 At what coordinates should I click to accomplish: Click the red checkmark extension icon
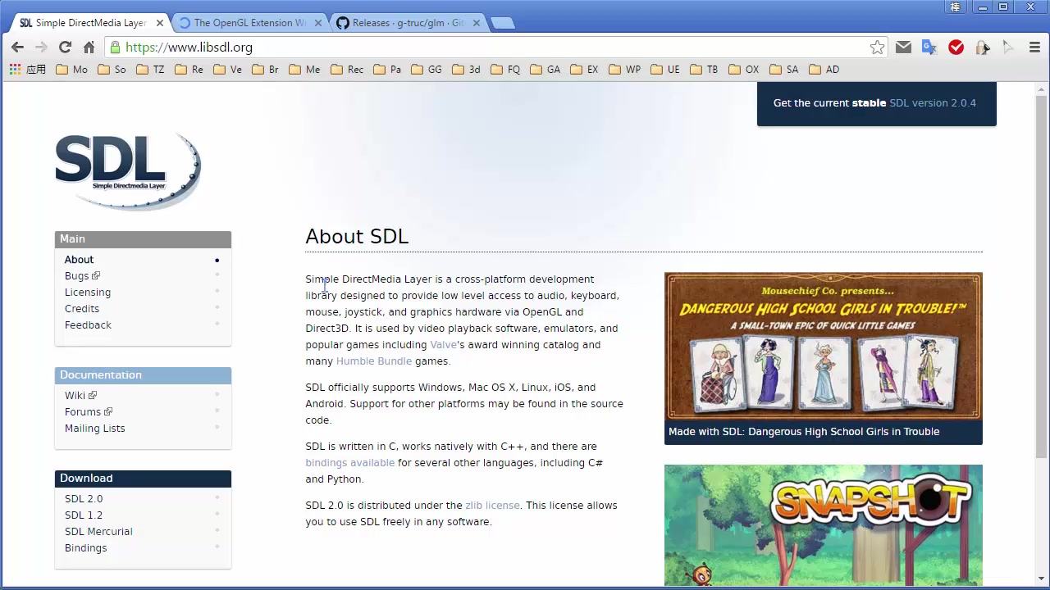click(x=956, y=48)
